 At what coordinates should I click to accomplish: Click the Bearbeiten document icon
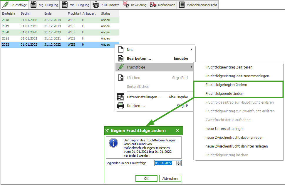121,58
